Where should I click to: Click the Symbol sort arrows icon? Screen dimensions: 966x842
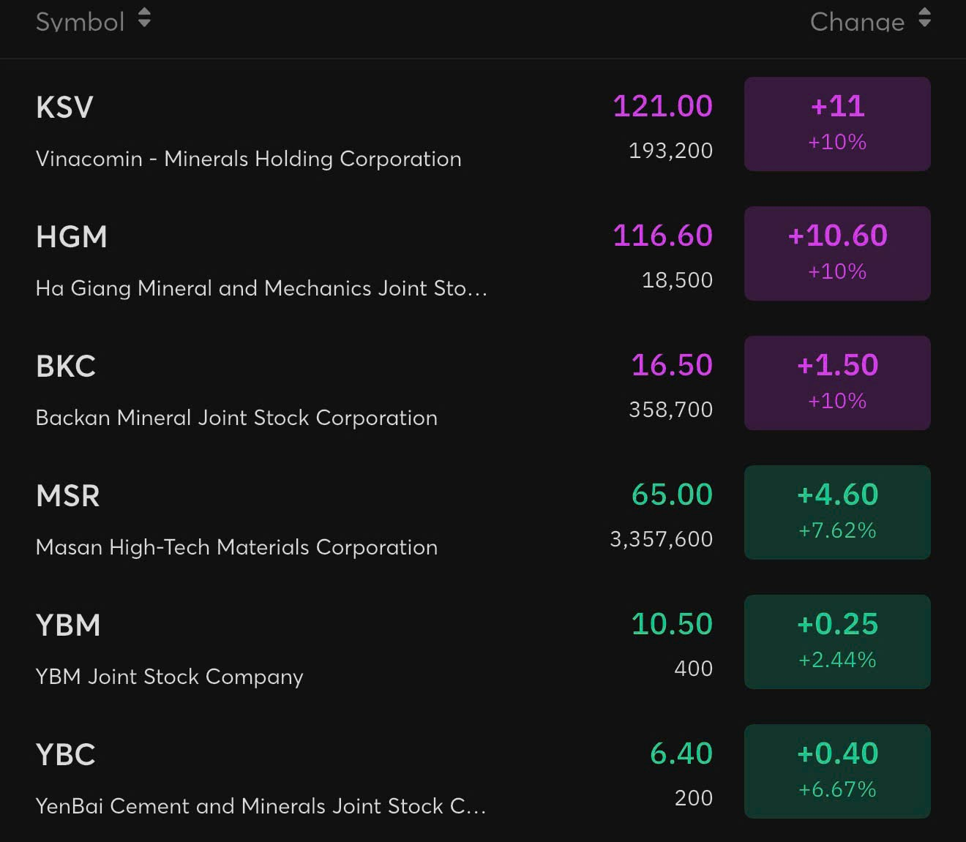click(x=144, y=18)
